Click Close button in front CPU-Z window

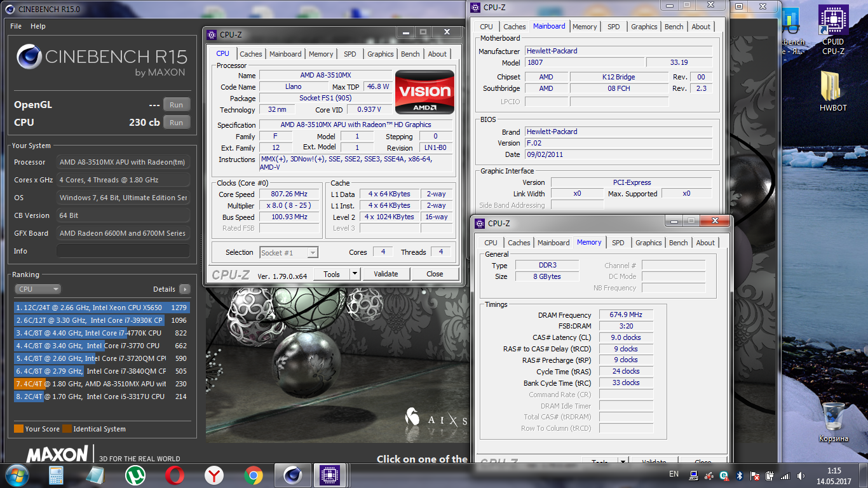[x=435, y=274]
